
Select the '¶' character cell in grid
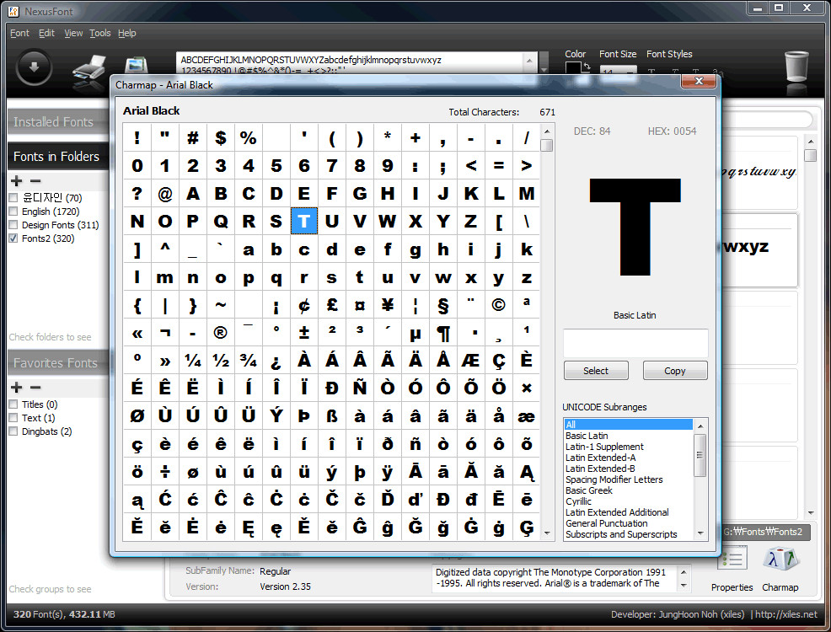point(443,332)
